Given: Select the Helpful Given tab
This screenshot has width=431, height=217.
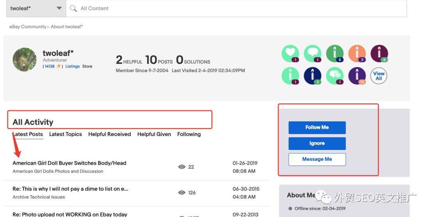Looking at the screenshot, I should point(154,134).
